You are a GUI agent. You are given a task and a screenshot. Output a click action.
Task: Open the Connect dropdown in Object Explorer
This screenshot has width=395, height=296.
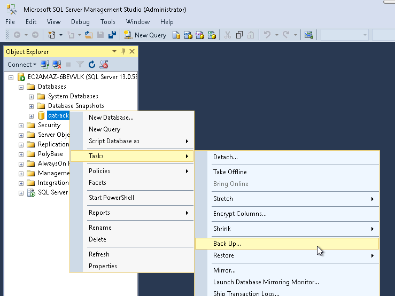[x=22, y=65]
